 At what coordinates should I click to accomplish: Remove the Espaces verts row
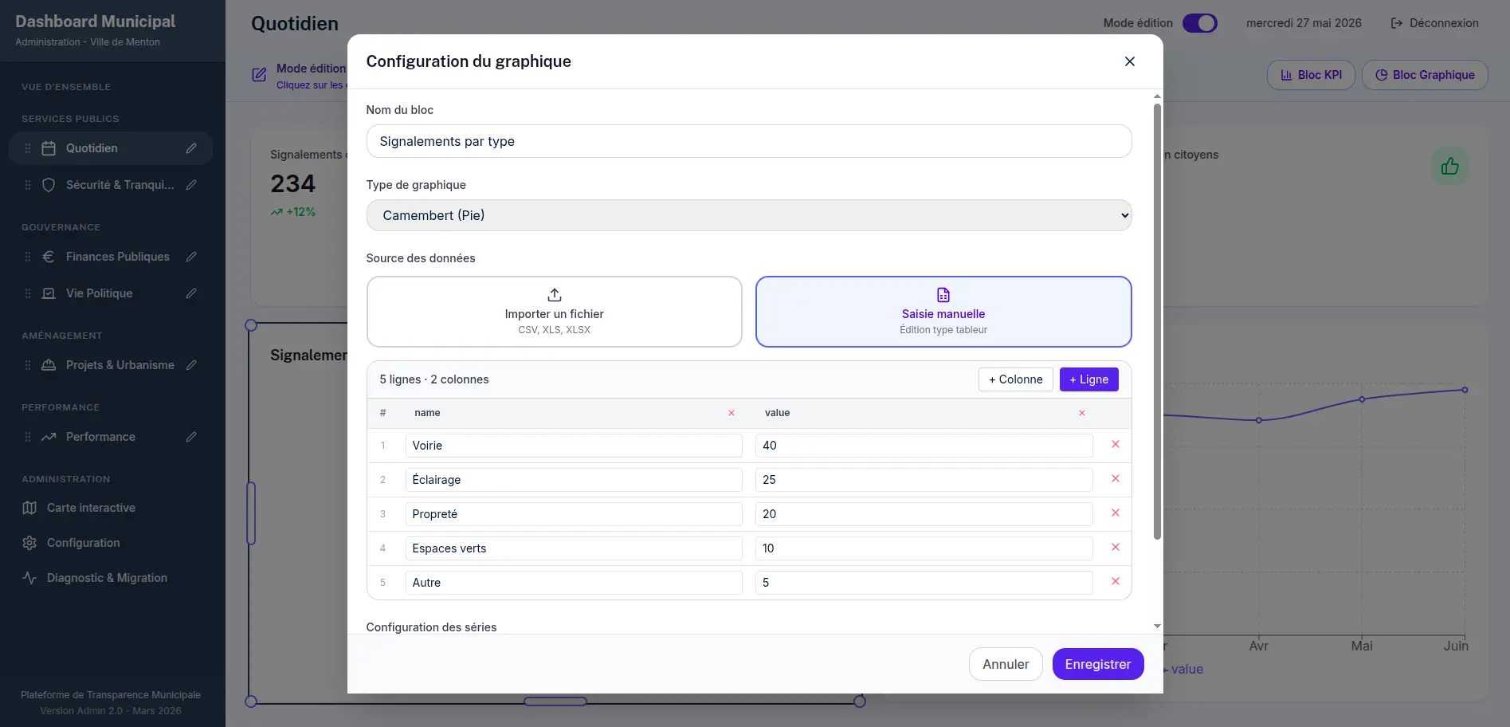1116,548
